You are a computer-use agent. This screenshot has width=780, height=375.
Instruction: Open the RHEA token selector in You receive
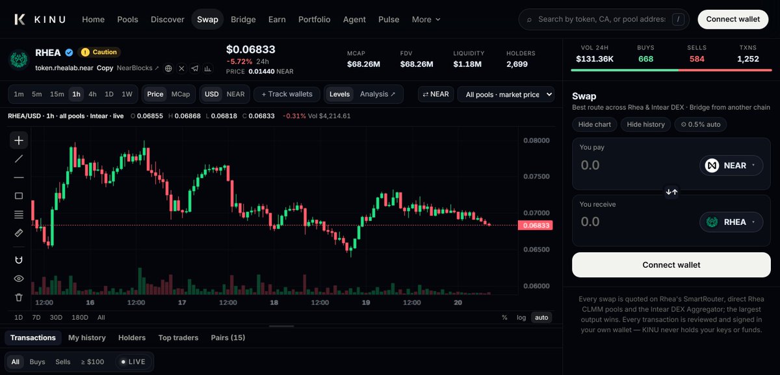[x=731, y=222]
